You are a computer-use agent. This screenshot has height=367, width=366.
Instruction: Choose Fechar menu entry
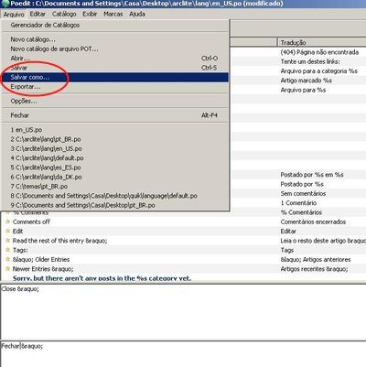tap(115, 115)
